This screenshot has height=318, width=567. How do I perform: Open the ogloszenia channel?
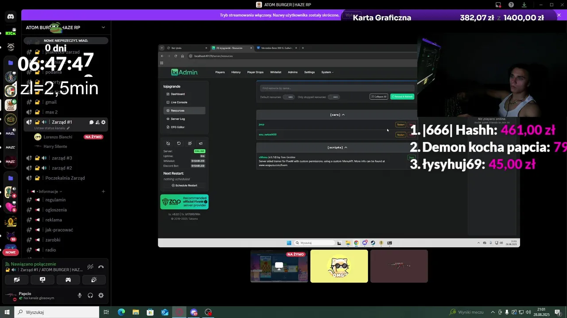[x=66, y=210]
